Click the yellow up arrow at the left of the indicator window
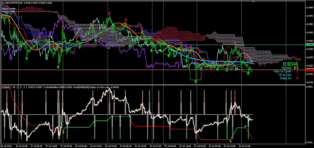 click(x=63, y=132)
